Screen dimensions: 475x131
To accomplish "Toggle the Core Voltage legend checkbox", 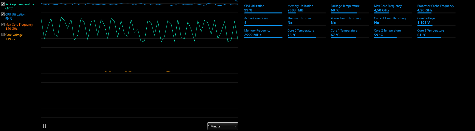I will pyautogui.click(x=3, y=35).
